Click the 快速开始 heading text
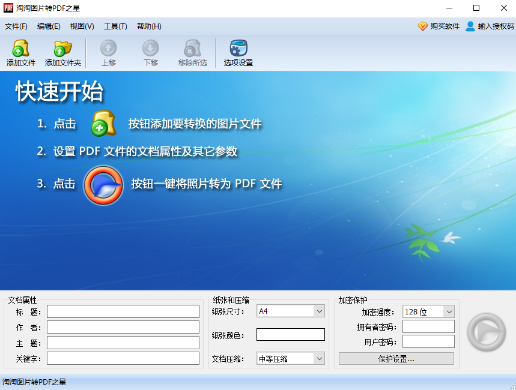The width and height of the screenshot is (516, 390). pyautogui.click(x=59, y=91)
